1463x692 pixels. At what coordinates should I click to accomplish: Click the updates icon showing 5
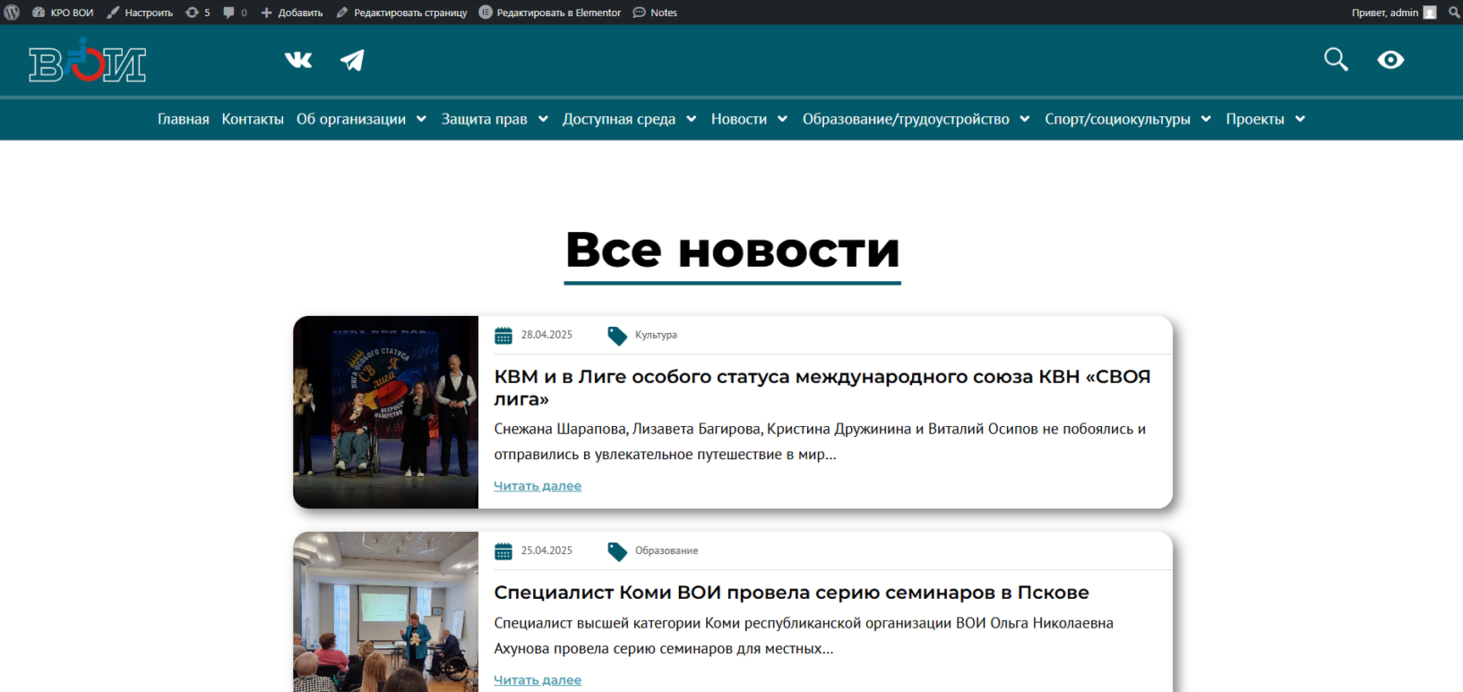coord(197,13)
